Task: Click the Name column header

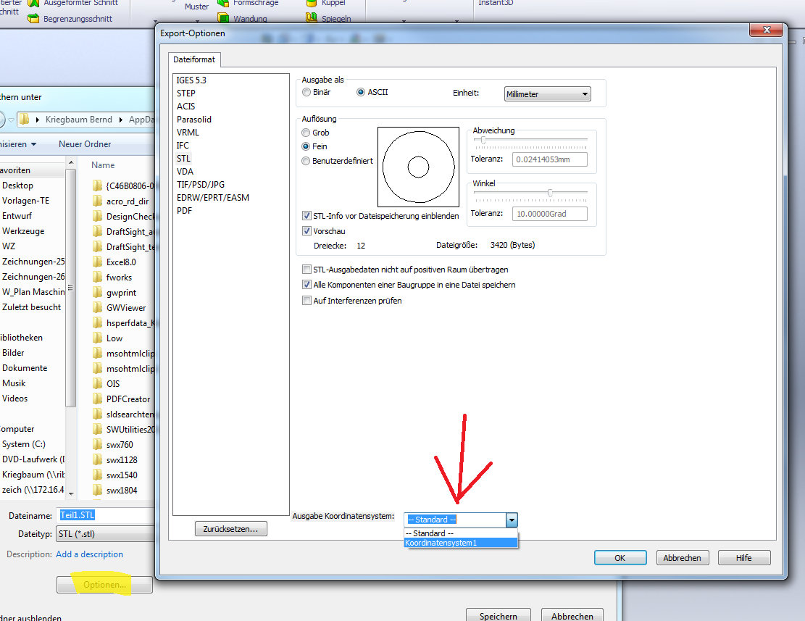Action: tap(103, 165)
